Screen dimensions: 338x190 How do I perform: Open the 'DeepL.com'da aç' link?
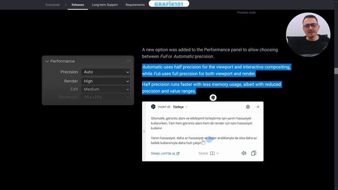165,154
